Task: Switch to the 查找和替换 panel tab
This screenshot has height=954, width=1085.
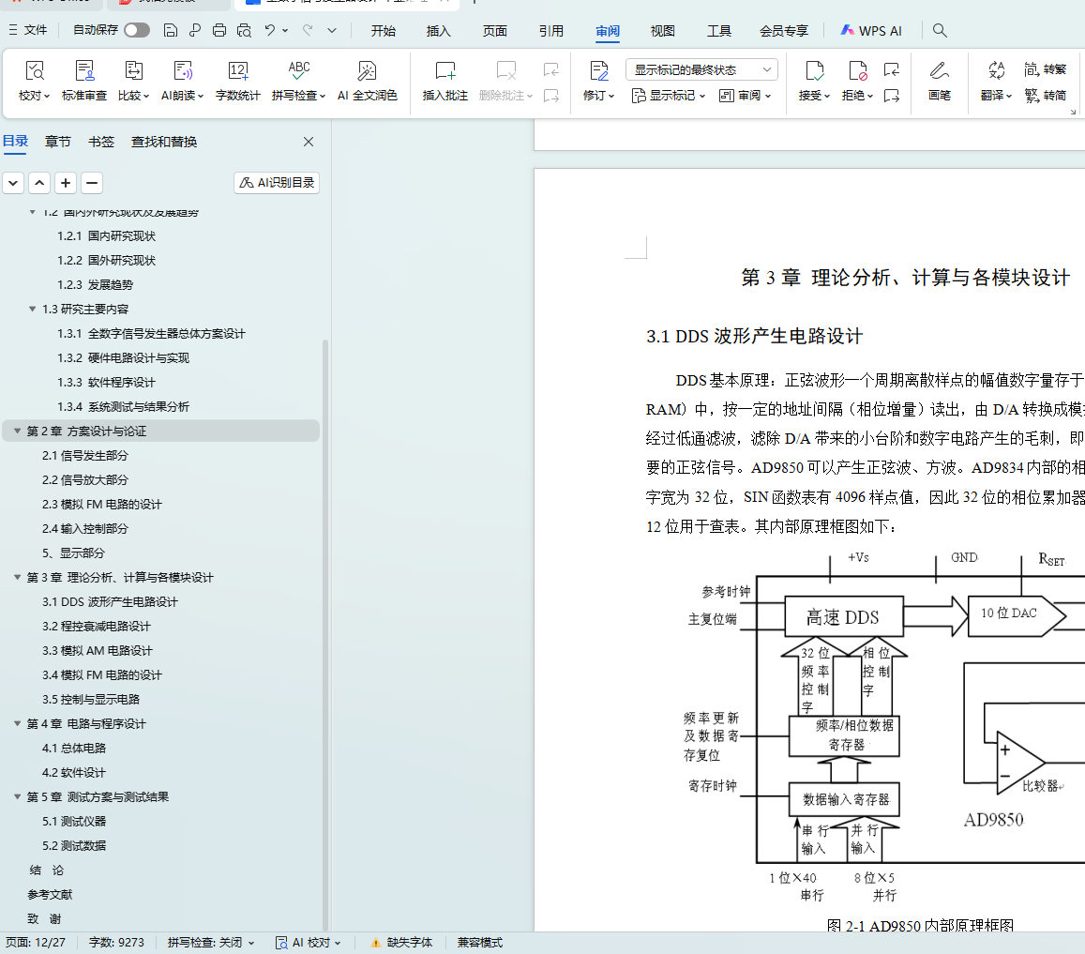Action: point(164,142)
